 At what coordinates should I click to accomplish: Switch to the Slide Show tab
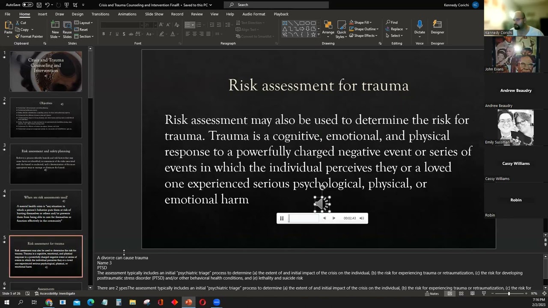[154, 14]
